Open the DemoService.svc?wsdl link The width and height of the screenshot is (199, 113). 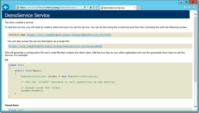click(69, 35)
